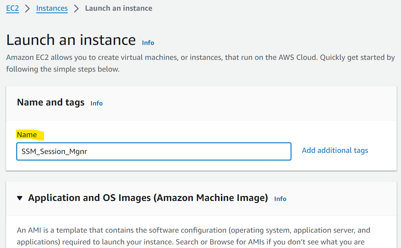Open the EC2 breadcrumb link
This screenshot has width=401, height=248.
click(x=13, y=8)
